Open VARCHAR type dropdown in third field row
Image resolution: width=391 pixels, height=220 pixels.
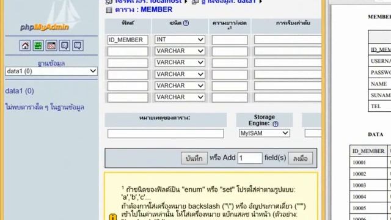click(x=180, y=62)
